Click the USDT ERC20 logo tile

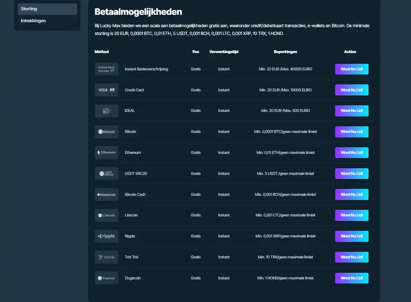(106, 174)
